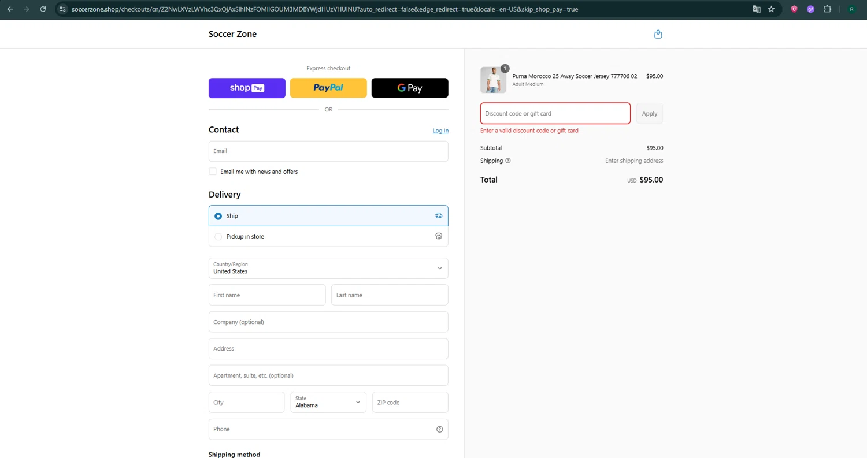
Task: Click the Adult Medium variant text
Action: click(528, 84)
